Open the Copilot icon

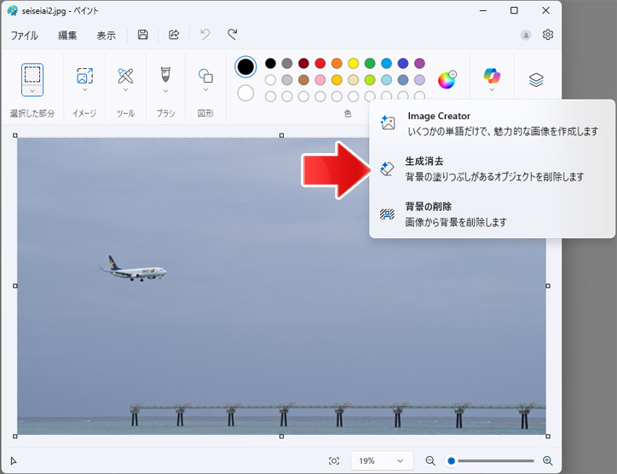coord(492,76)
